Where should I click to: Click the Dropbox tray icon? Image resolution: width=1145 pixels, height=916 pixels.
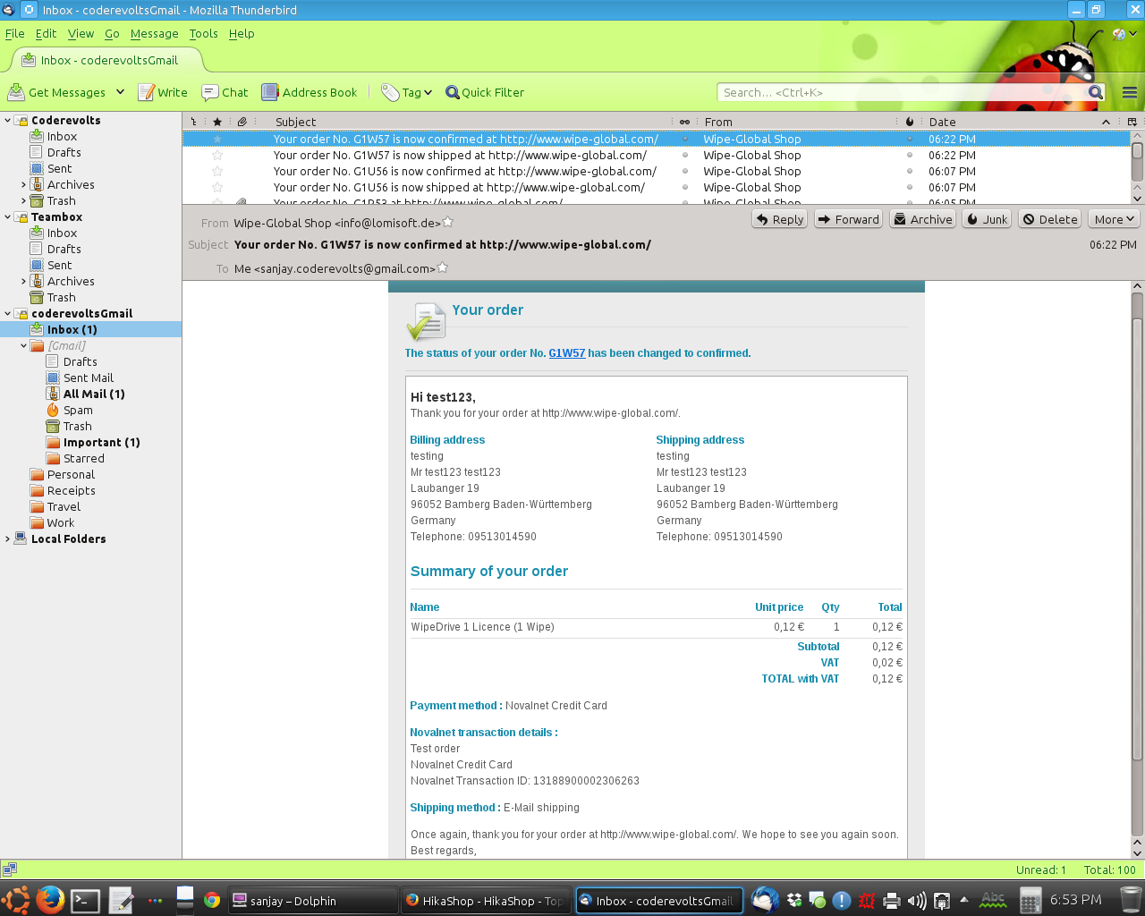794,900
